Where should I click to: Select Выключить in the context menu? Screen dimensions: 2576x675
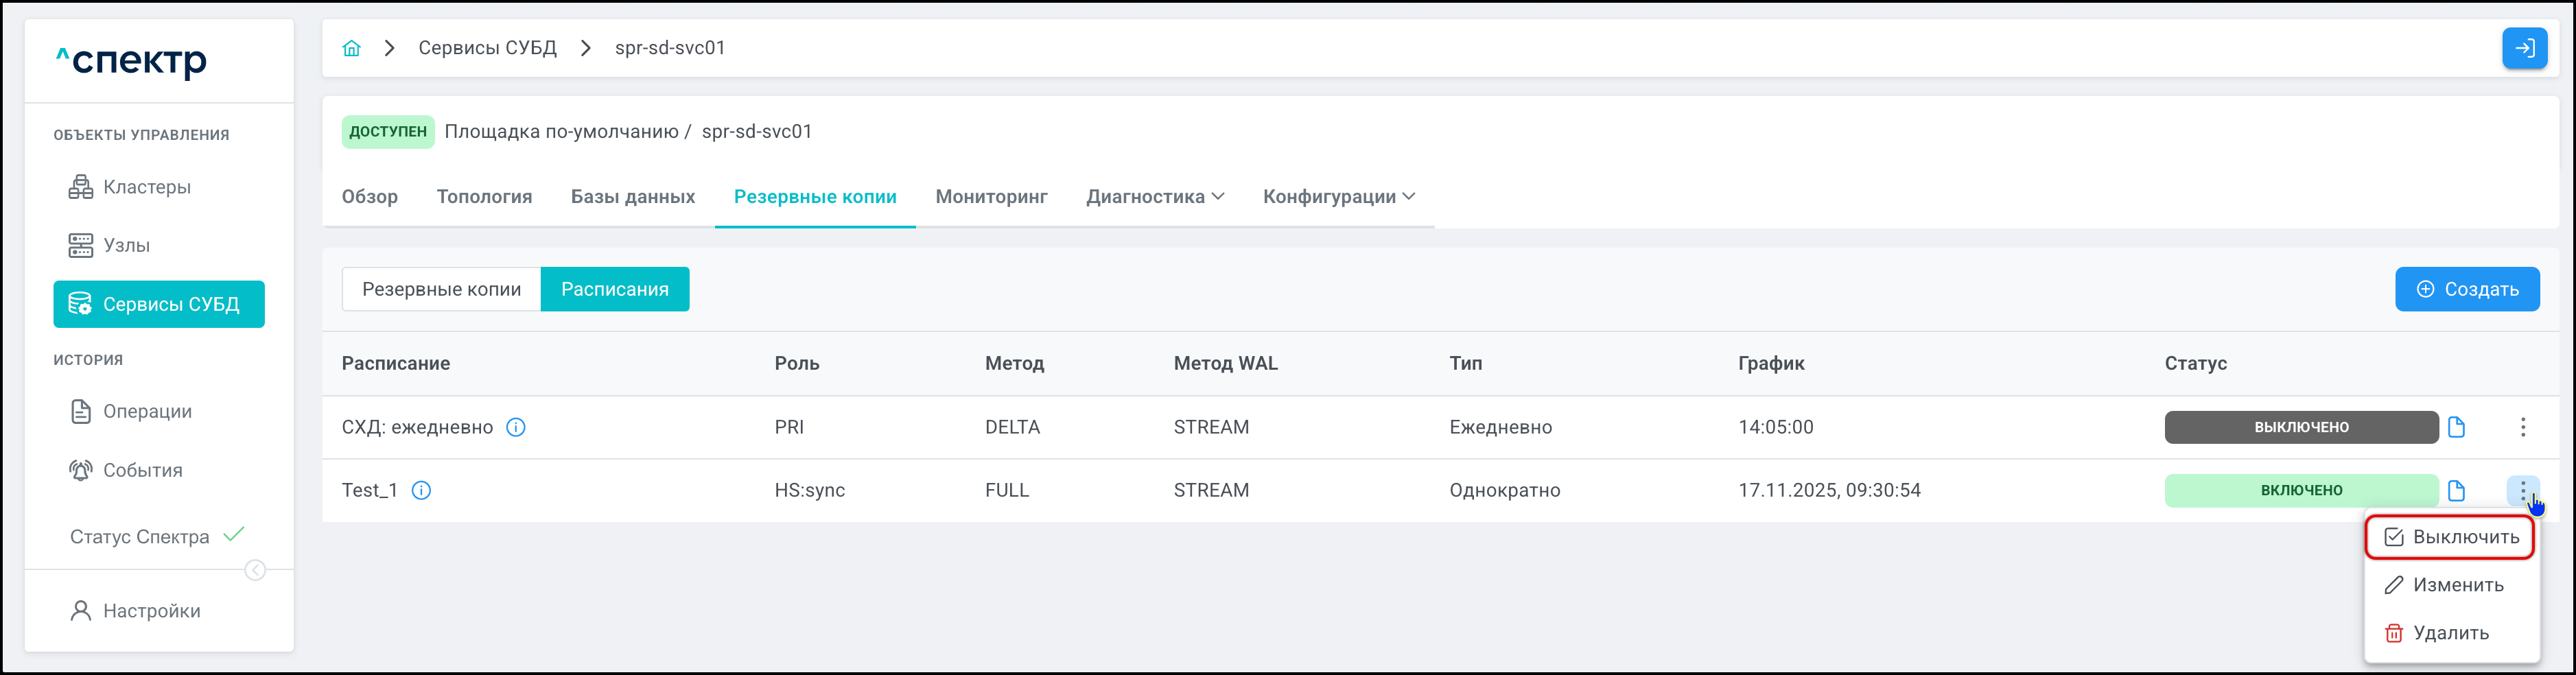click(x=2450, y=537)
